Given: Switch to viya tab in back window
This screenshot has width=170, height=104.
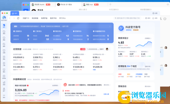Looking at the screenshot, I should pyautogui.click(x=94, y=4).
